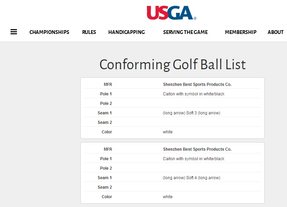Click the Soft 3 seam marking text

coord(191,113)
